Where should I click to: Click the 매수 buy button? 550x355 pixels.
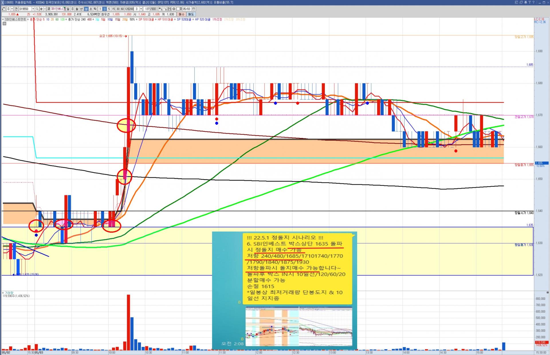pyautogui.click(x=182, y=14)
